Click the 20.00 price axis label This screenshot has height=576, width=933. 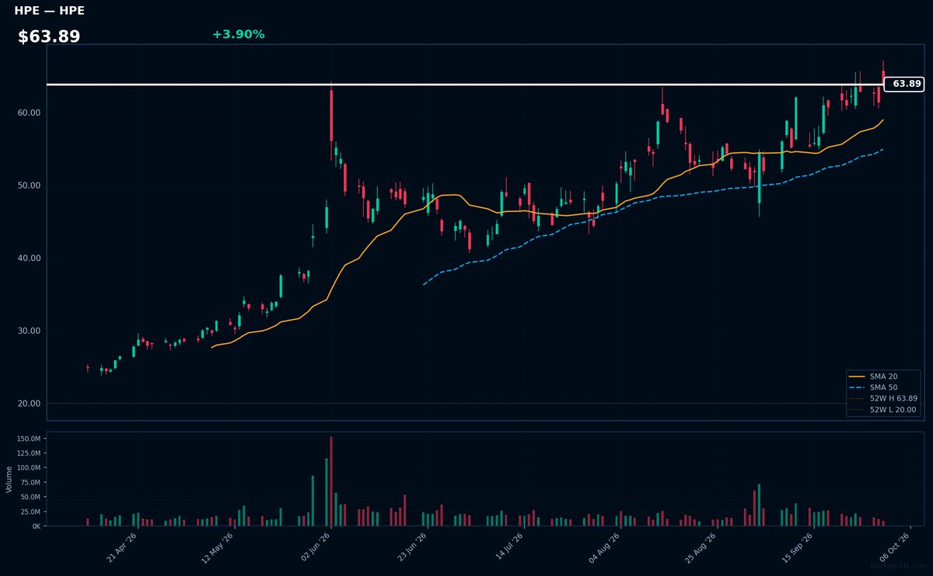click(29, 404)
